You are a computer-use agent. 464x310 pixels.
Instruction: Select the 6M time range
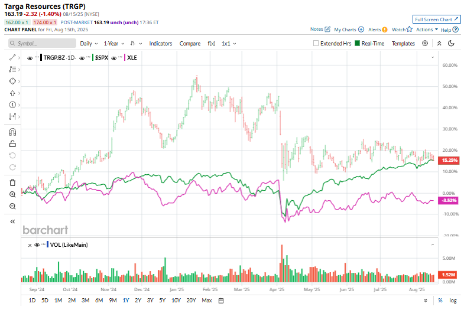point(99,301)
